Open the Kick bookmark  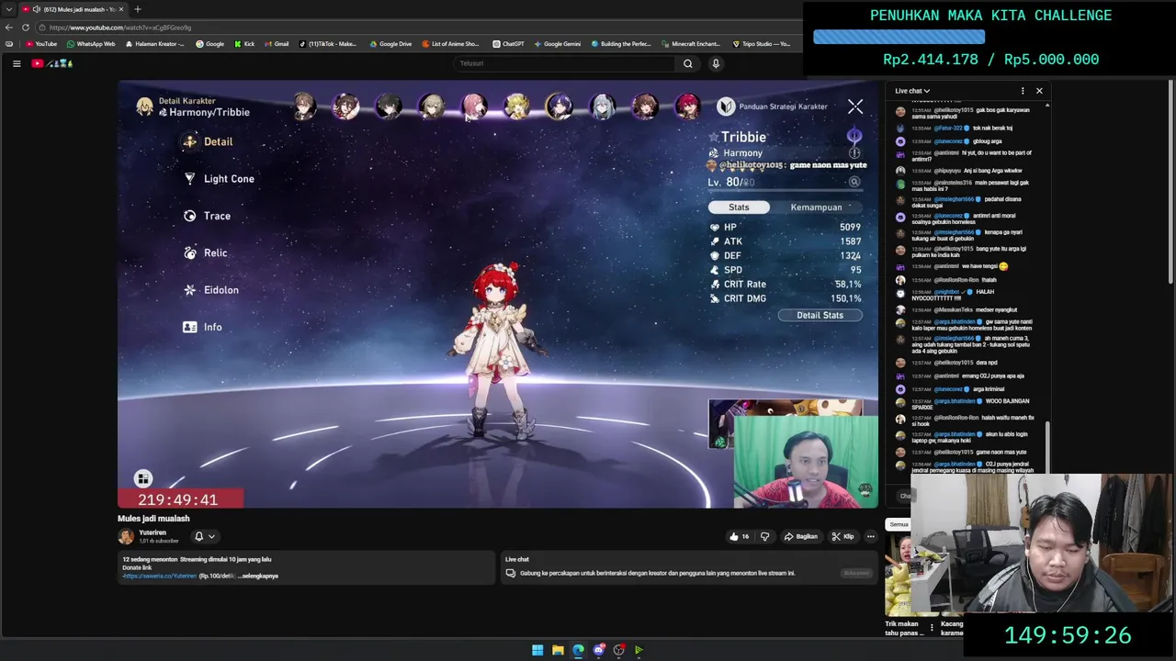(x=244, y=44)
